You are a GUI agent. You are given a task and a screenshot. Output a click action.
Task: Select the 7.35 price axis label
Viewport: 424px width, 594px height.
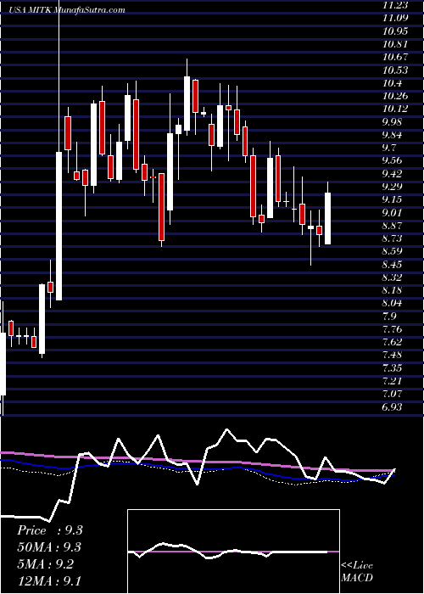coord(393,367)
